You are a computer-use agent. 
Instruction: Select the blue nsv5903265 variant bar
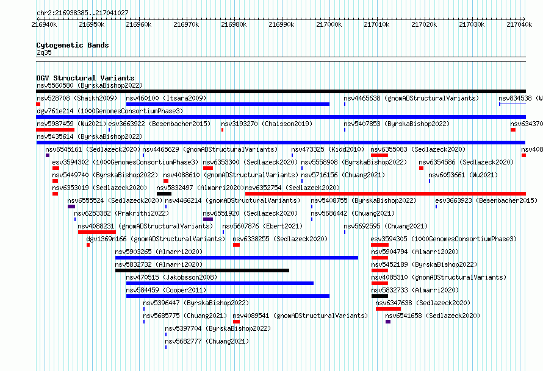pos(237,258)
